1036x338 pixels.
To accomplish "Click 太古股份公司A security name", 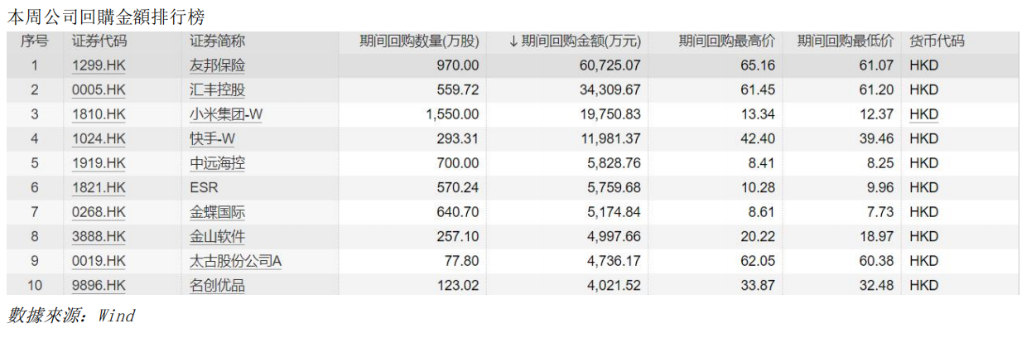I will tap(236, 261).
